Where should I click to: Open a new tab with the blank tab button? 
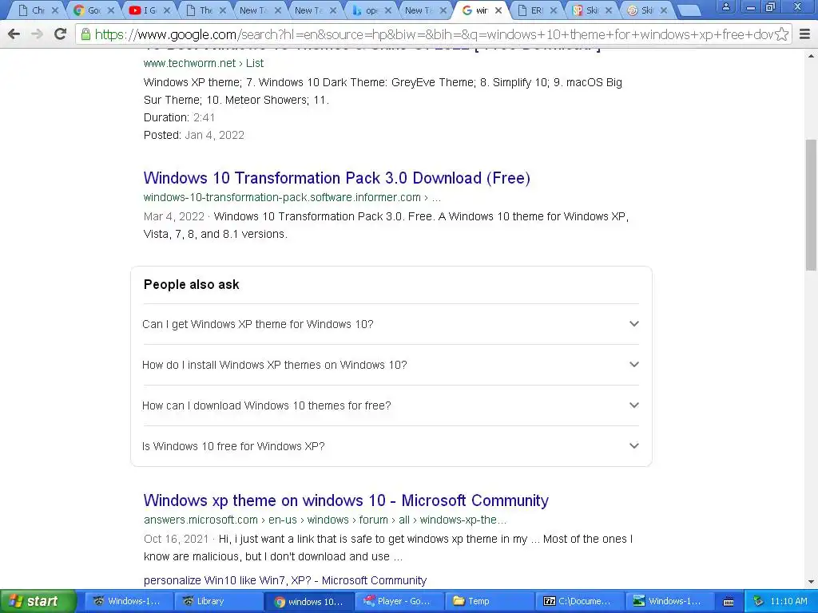pyautogui.click(x=689, y=10)
